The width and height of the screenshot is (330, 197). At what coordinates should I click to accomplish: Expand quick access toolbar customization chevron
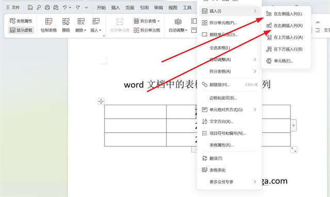coord(86,8)
